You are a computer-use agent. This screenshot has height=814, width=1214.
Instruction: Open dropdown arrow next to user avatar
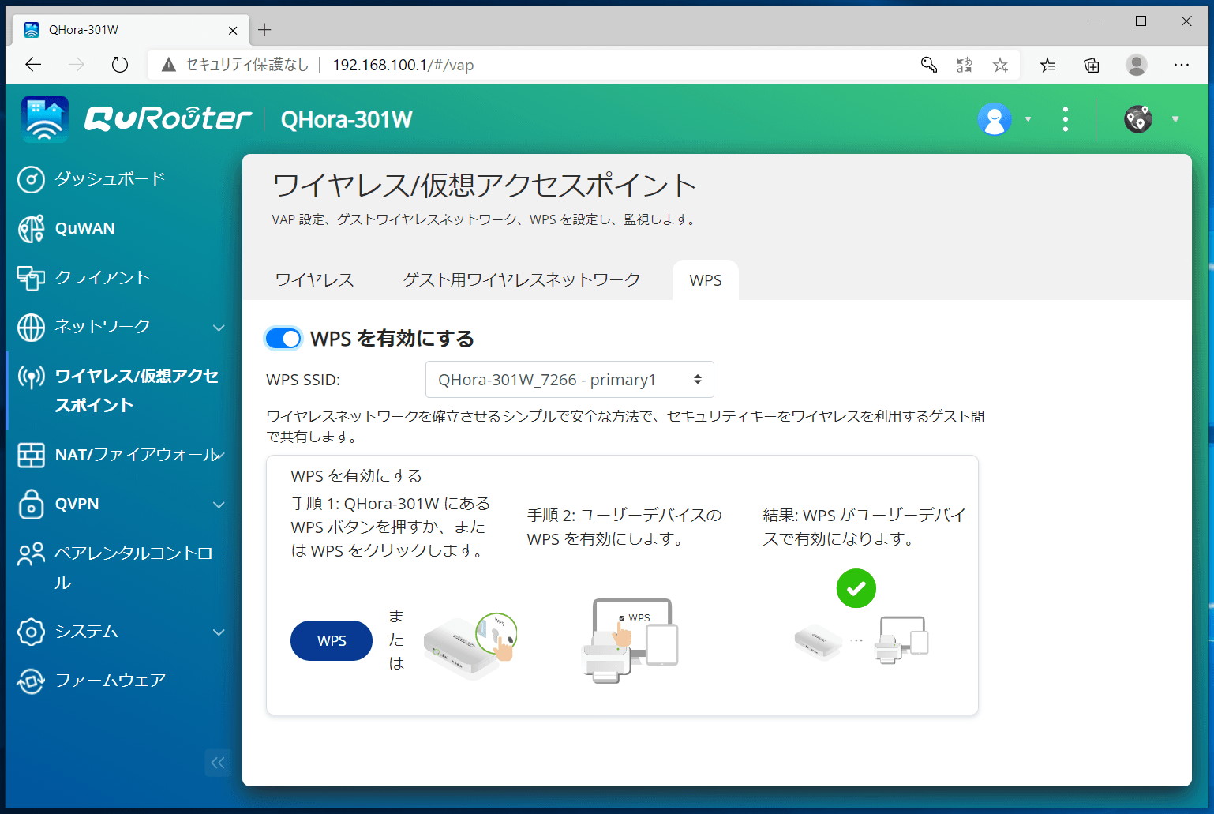pyautogui.click(x=1028, y=119)
